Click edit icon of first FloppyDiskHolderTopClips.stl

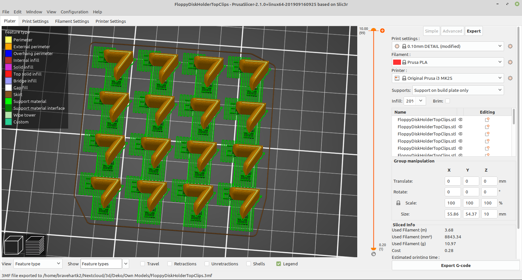487,119
